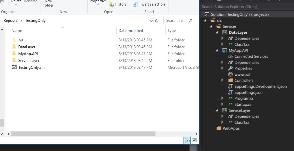The width and height of the screenshot is (294, 151).
Task: Click the .vs folder name
Action: click(21, 40)
